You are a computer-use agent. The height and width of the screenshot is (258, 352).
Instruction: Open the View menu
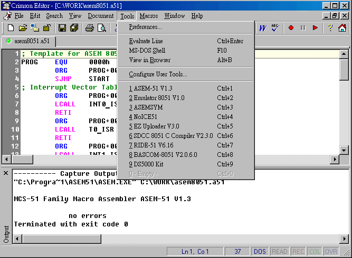pos(75,16)
